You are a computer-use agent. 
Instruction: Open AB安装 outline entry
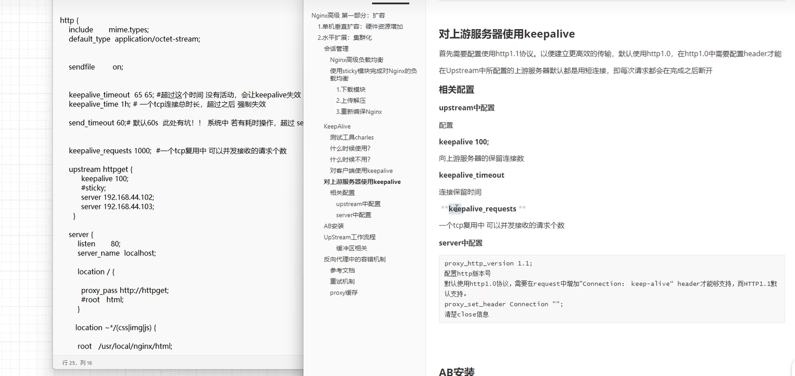tap(334, 226)
